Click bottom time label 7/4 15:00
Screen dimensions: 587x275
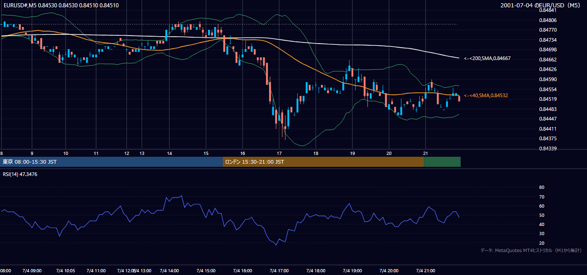pos(206,271)
